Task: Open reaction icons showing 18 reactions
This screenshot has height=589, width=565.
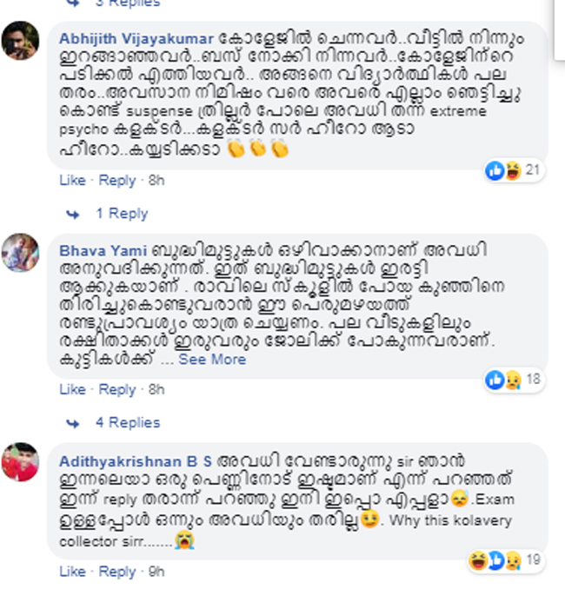Action: tap(513, 380)
